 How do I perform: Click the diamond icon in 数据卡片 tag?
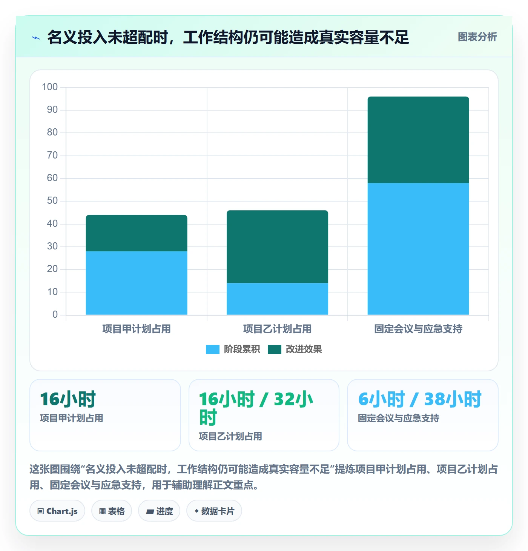point(196,511)
